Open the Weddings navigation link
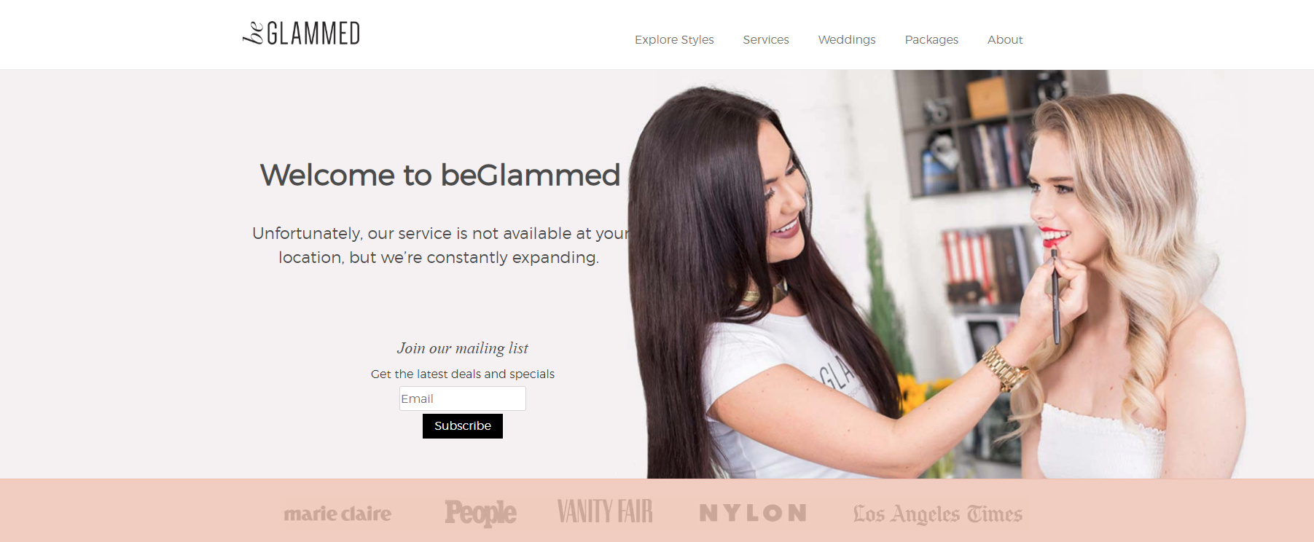The image size is (1314, 542). click(x=847, y=39)
